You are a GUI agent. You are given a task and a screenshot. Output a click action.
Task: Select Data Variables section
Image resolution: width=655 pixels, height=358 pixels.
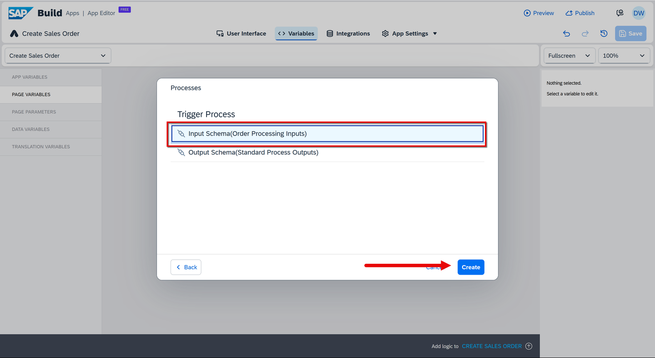51,129
